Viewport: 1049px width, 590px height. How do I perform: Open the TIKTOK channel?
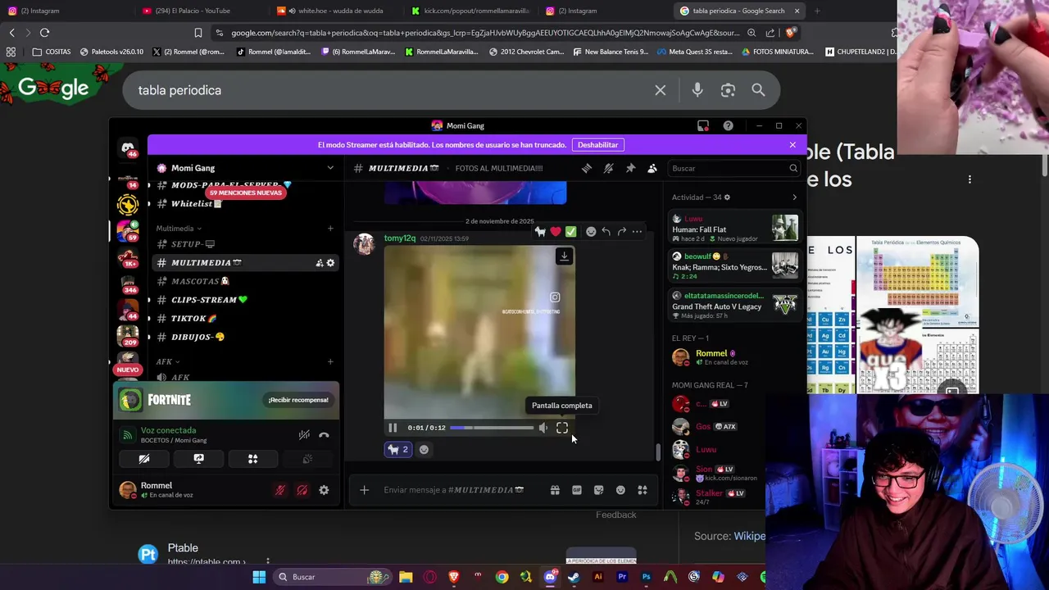tap(243, 318)
